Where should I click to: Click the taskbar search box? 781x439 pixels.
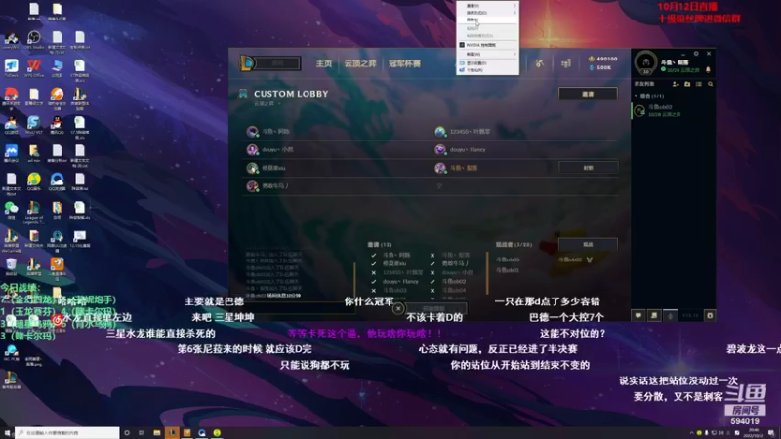tap(67, 433)
